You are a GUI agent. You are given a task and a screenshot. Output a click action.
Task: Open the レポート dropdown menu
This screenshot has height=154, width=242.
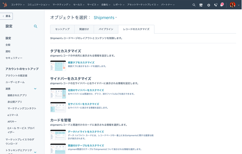pyautogui.click(x=119, y=4)
